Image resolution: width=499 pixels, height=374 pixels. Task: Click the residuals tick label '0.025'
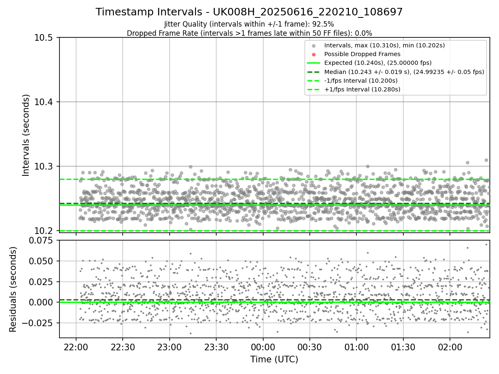click(x=42, y=282)
